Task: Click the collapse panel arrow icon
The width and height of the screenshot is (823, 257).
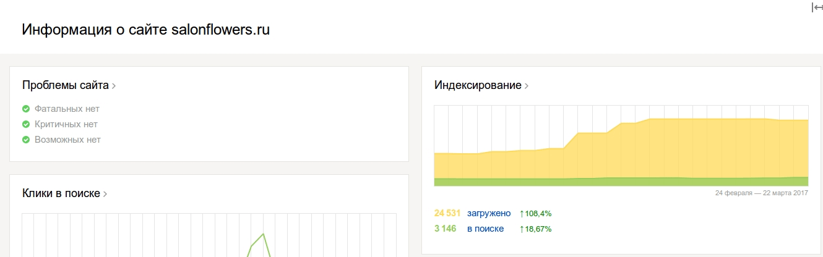Action: [x=817, y=7]
